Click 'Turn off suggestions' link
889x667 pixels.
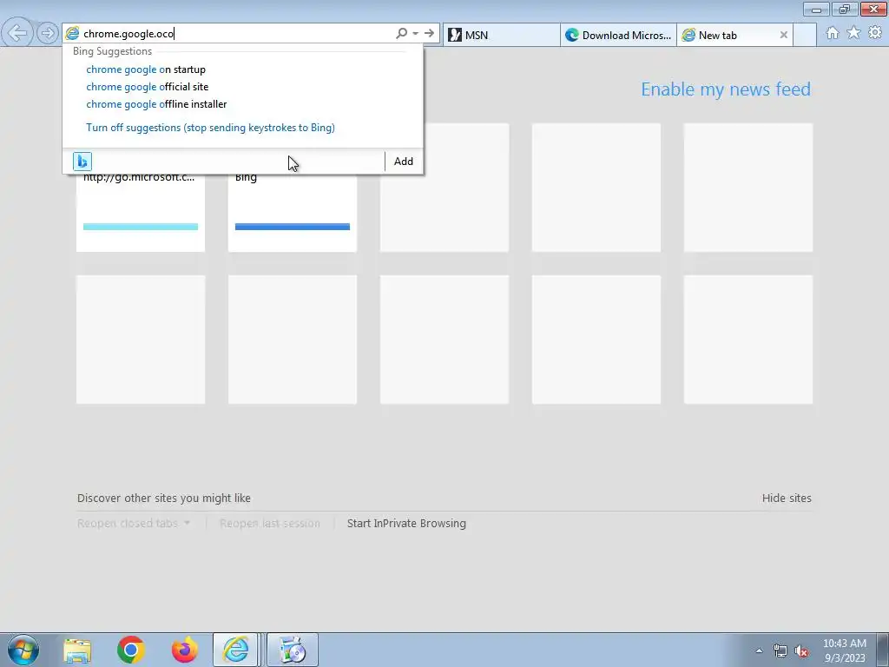210,128
